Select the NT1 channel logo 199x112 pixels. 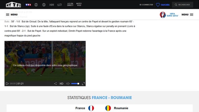pos(44,5)
